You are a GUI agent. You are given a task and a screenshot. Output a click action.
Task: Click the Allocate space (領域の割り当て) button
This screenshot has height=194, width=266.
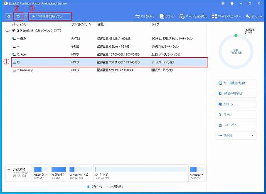click(236, 93)
